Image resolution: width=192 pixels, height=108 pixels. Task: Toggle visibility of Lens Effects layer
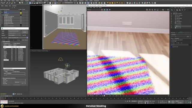[171, 23]
